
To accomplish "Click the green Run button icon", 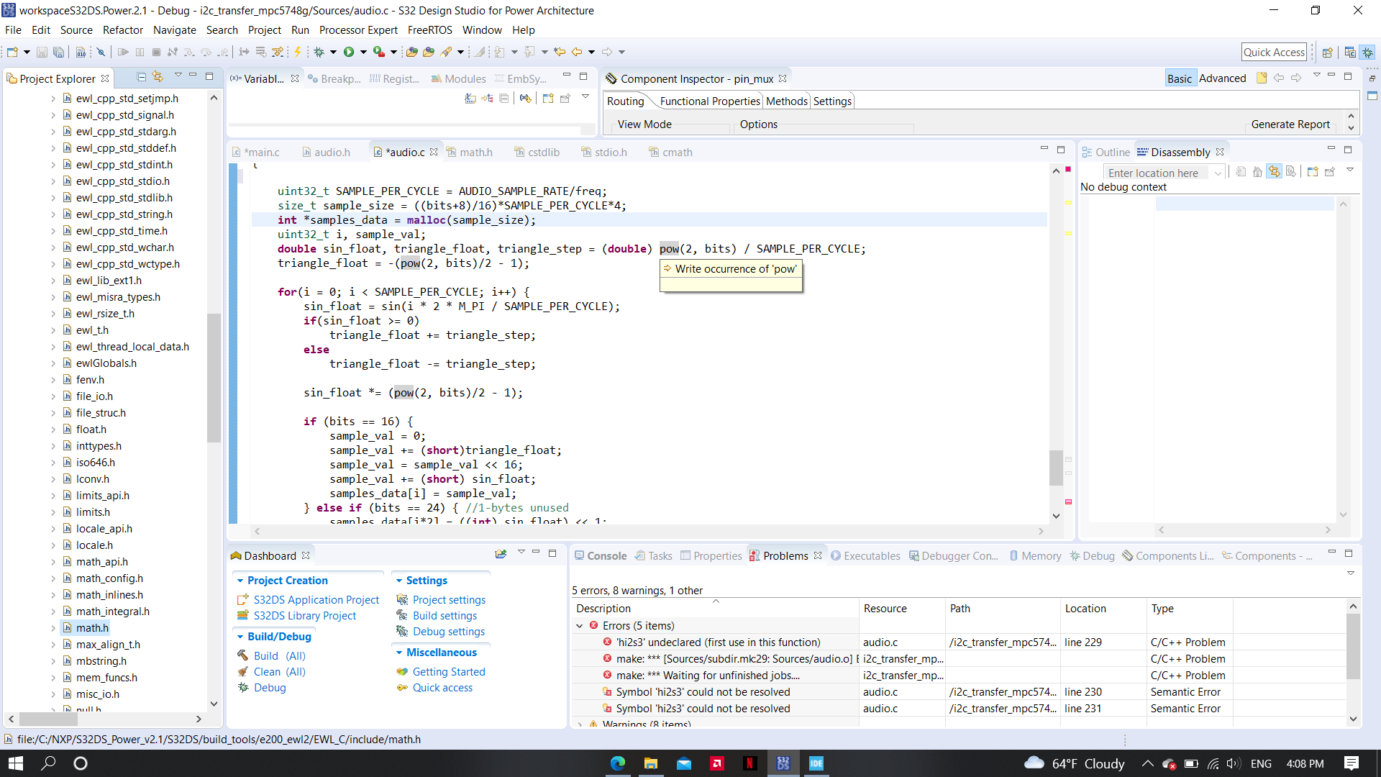I will [349, 52].
